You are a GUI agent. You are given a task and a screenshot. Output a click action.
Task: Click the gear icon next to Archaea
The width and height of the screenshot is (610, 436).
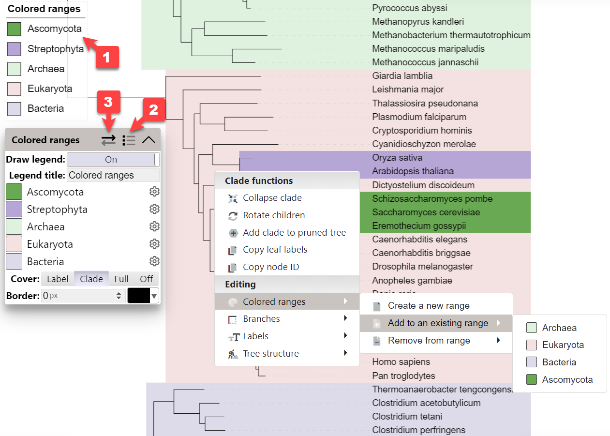tap(154, 226)
